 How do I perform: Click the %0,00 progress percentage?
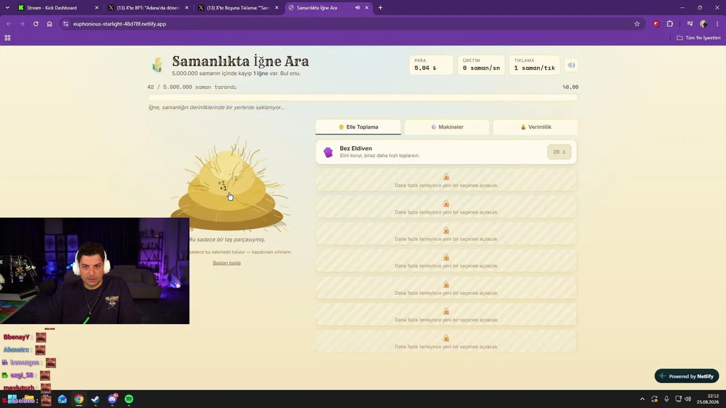(570, 87)
